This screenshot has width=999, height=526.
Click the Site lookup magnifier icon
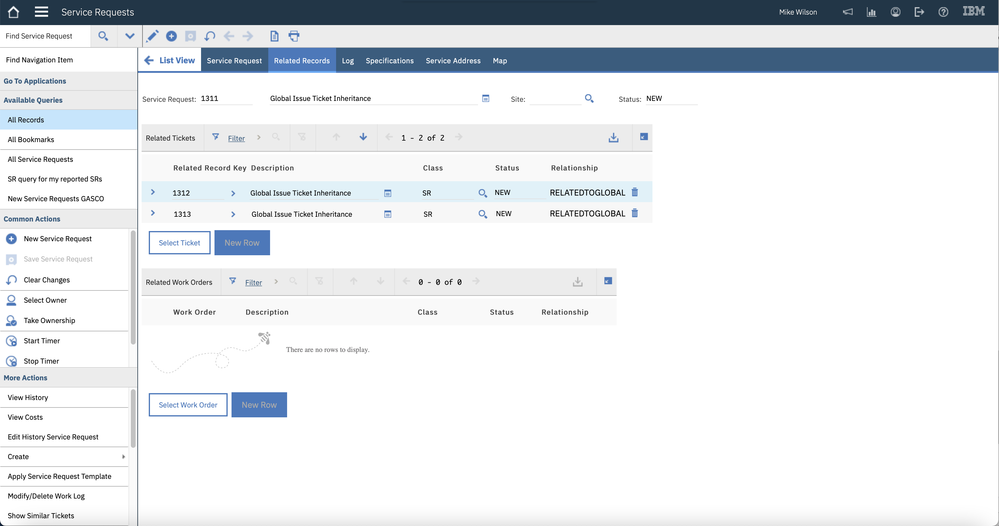[x=589, y=99]
